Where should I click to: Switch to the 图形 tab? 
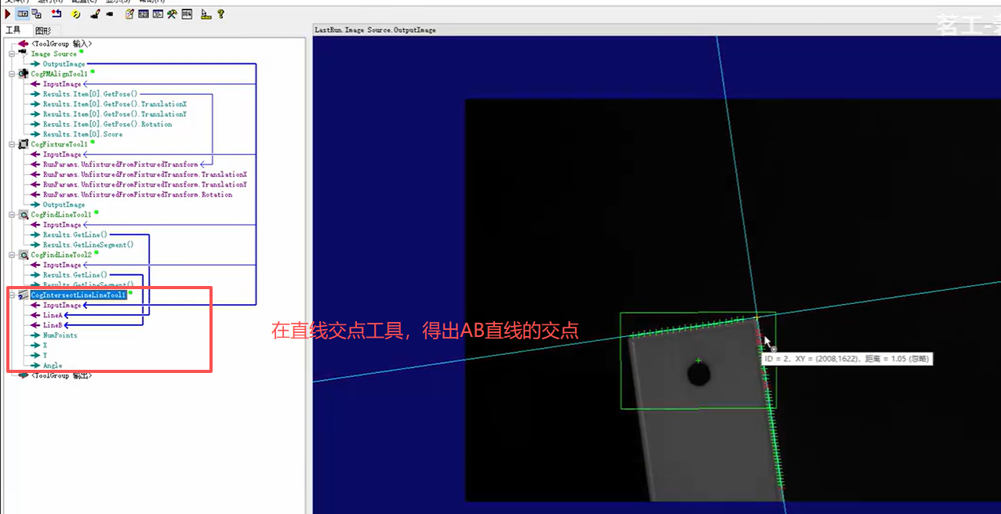click(x=43, y=30)
